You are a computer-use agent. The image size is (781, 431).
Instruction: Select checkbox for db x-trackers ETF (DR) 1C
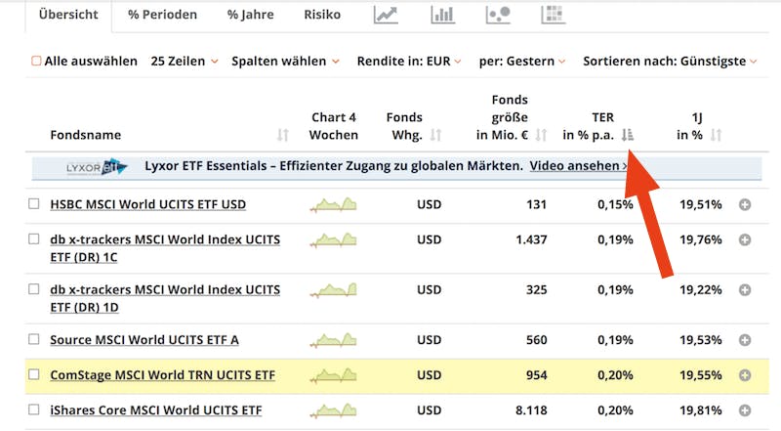tap(34, 238)
